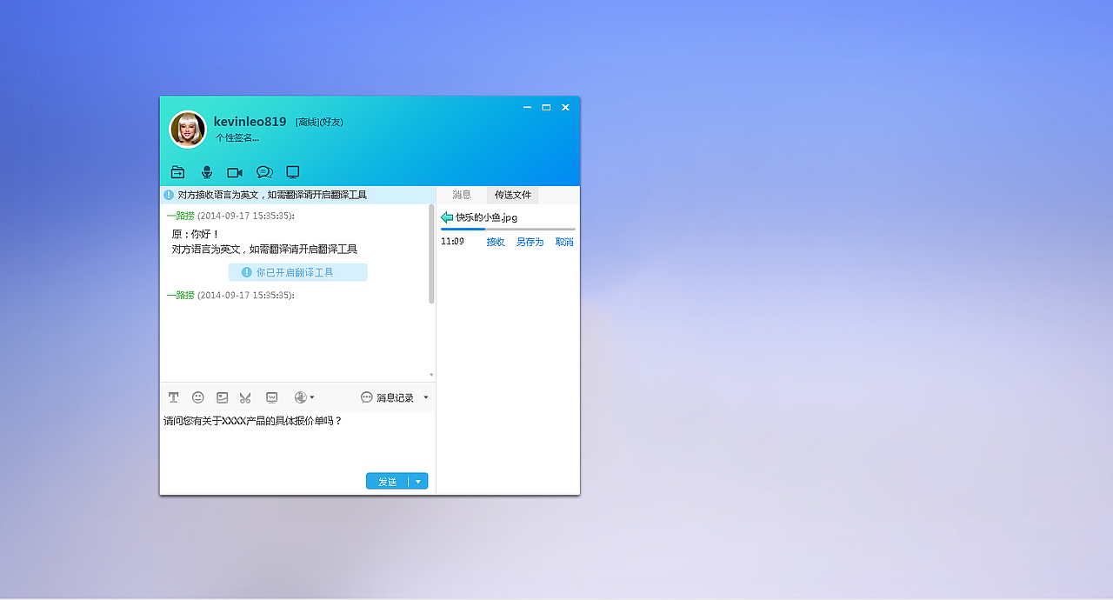Open the group chat bubbles icon

[x=264, y=171]
